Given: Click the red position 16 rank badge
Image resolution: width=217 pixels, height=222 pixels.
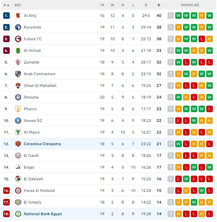Looking at the screenshot, I should click(x=6, y=191).
